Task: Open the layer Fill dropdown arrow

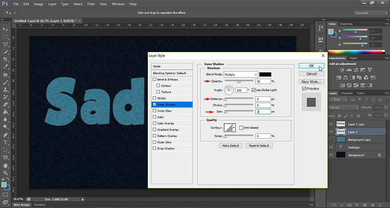Action: click(x=386, y=115)
